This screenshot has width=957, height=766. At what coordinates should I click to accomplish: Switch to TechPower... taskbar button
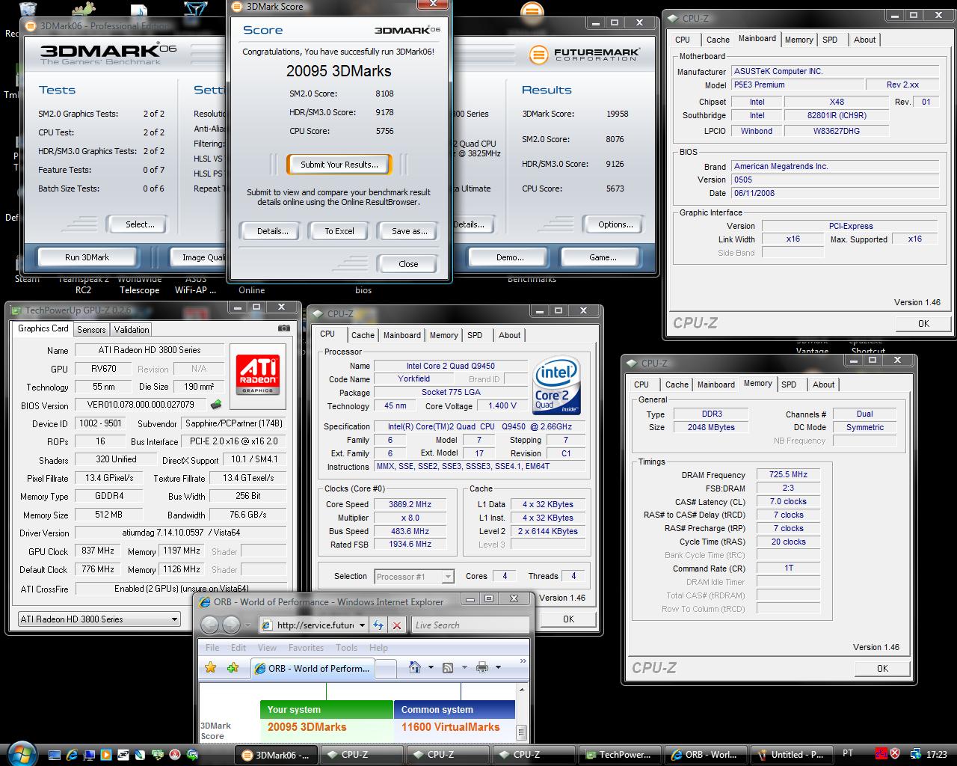[619, 755]
